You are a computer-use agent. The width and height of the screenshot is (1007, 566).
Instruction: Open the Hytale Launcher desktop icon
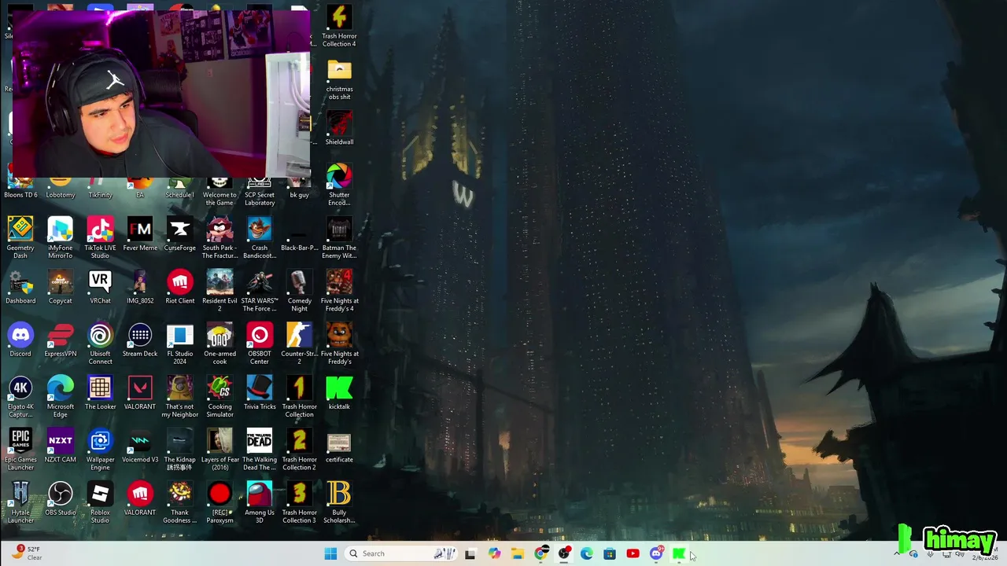(x=20, y=502)
